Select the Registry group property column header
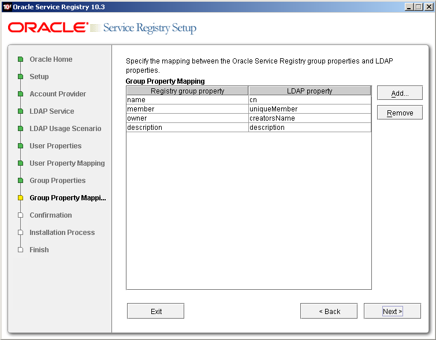This screenshot has height=340, width=436. [187, 91]
